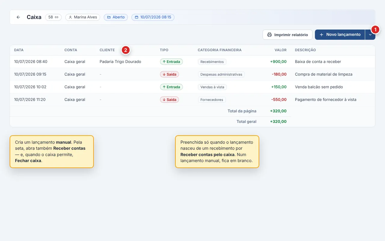The image size is (385, 241).
Task: Go back using the left arrow icon
Action: (18, 17)
